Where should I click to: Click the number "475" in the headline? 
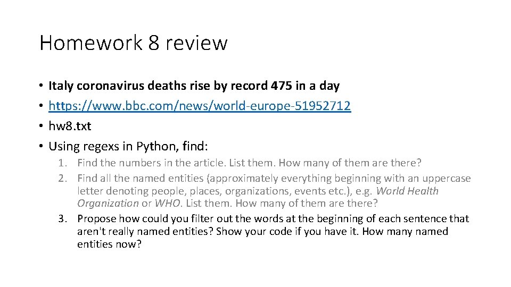pos(281,86)
